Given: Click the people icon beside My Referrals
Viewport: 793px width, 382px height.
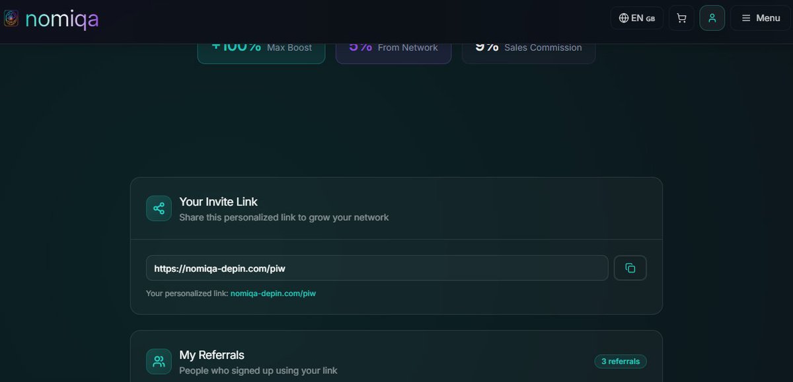Looking at the screenshot, I should click(x=159, y=362).
